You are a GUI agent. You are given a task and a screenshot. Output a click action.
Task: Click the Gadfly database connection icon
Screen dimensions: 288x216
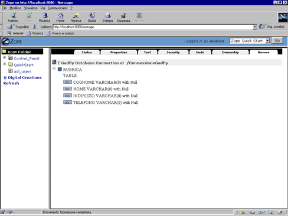tap(54, 63)
